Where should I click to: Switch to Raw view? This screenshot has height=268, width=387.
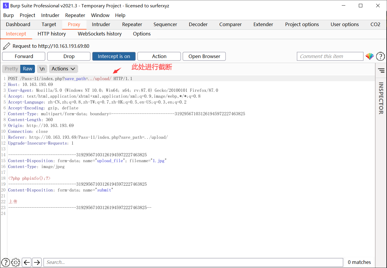[28, 69]
